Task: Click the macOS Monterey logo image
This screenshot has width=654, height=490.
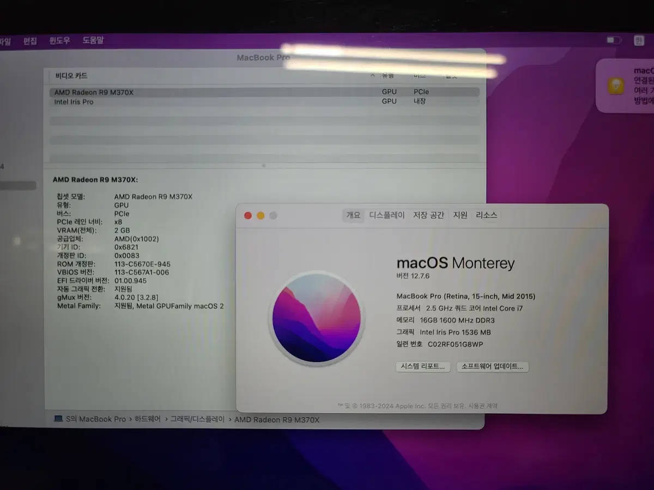Action: tap(316, 318)
